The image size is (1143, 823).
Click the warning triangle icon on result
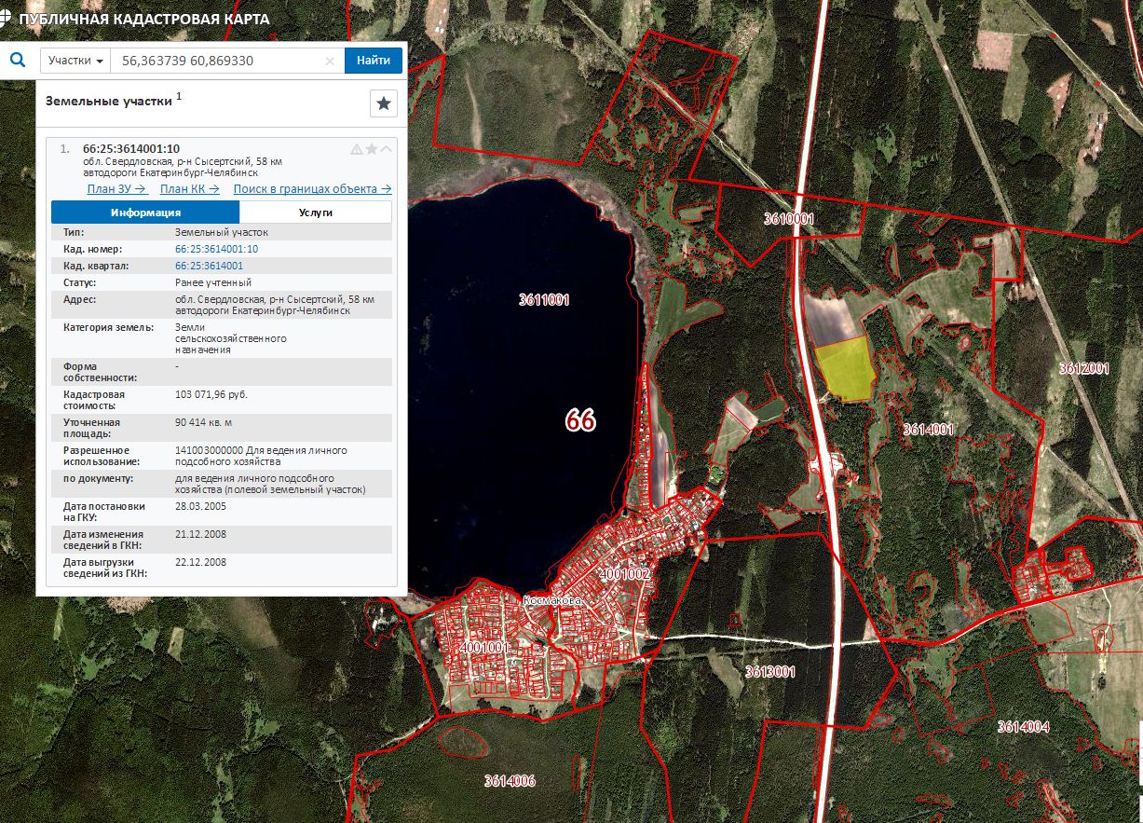pyautogui.click(x=357, y=149)
